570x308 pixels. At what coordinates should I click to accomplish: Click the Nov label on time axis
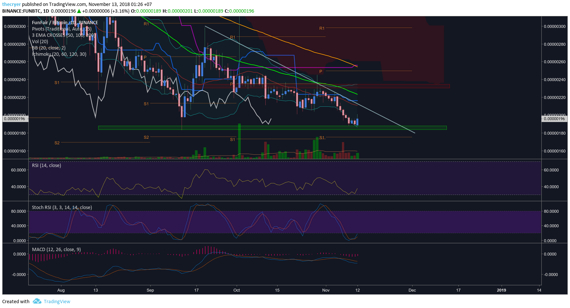[x=326, y=290]
